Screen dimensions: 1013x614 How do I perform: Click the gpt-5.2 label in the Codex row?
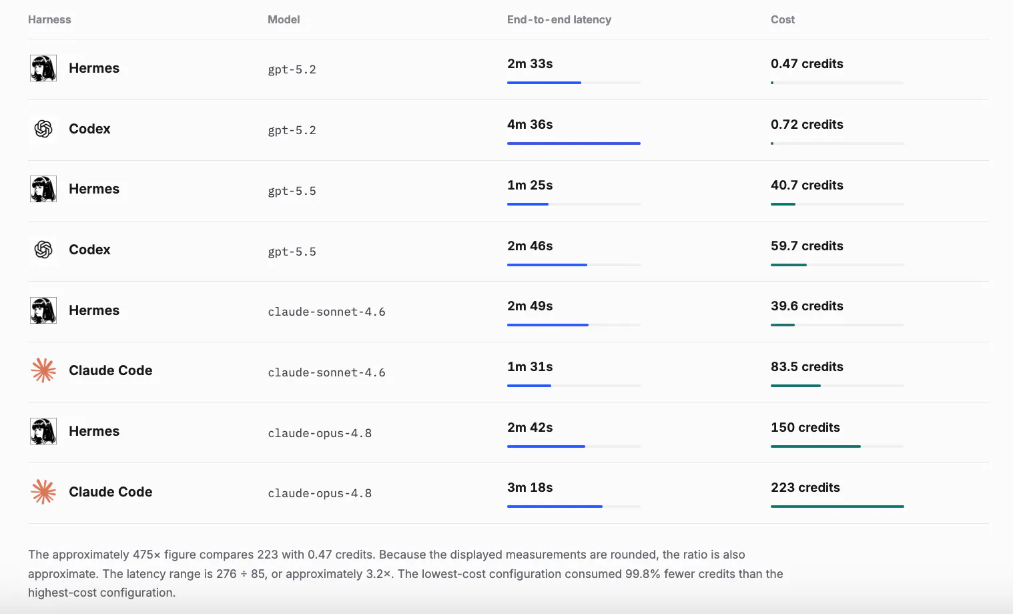click(292, 130)
